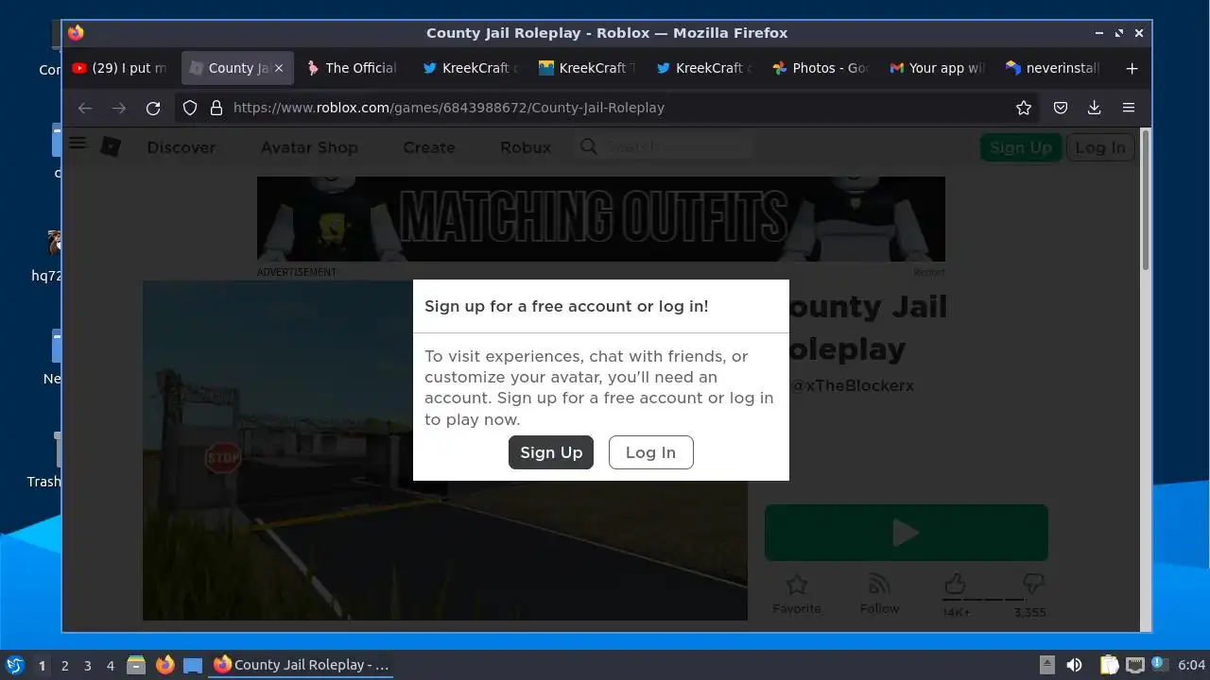Image resolution: width=1210 pixels, height=680 pixels.
Task: Open clipboard tray icon
Action: (x=1109, y=665)
